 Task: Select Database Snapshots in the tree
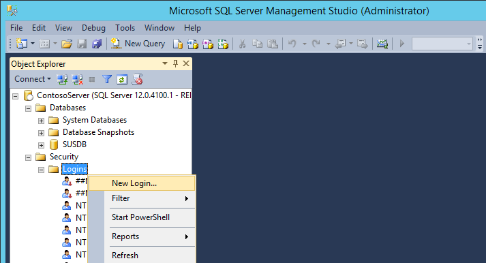(x=98, y=132)
